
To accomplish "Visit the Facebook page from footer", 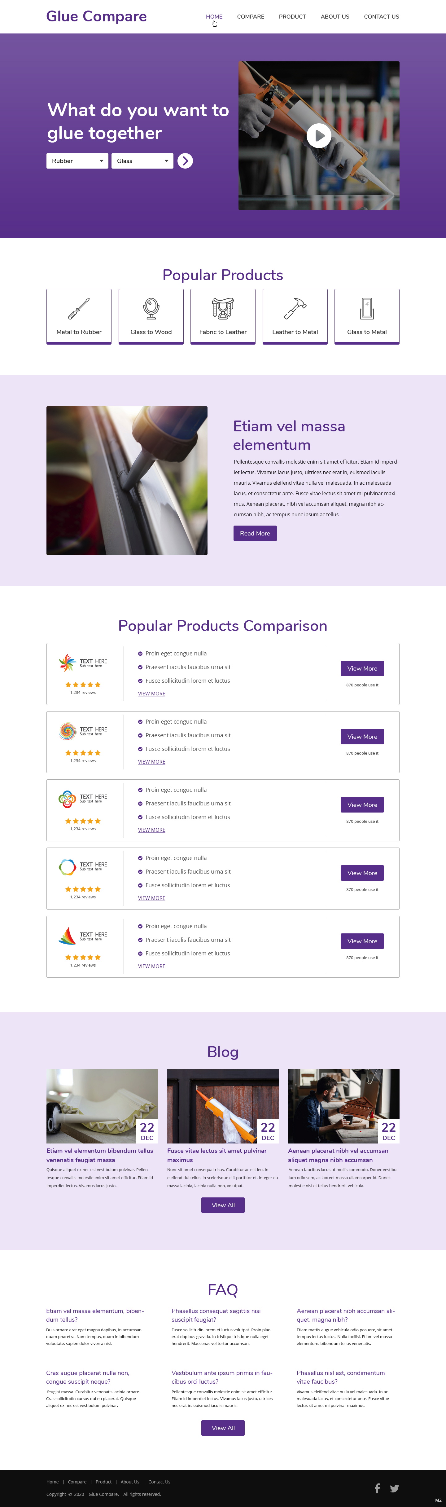I will [378, 1488].
